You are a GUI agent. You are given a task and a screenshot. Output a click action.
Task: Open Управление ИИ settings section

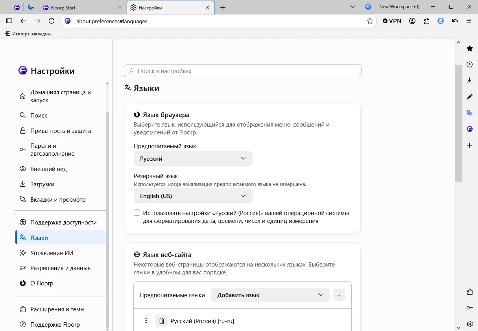pyautogui.click(x=52, y=253)
